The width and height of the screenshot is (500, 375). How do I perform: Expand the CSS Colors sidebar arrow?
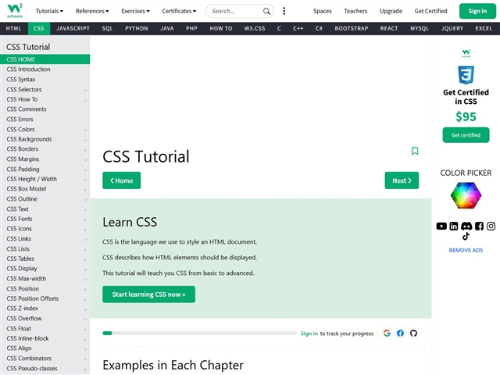click(85, 130)
